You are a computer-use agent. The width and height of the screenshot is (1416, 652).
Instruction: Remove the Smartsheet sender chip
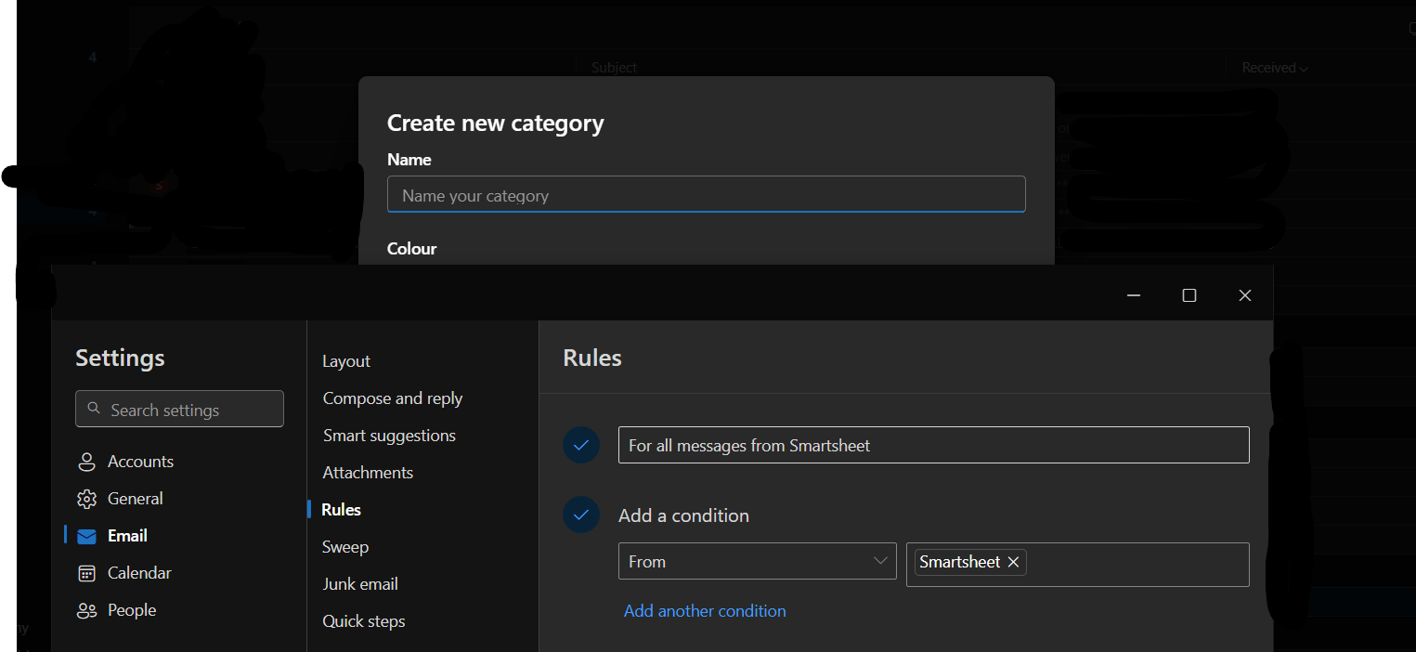click(x=1013, y=562)
